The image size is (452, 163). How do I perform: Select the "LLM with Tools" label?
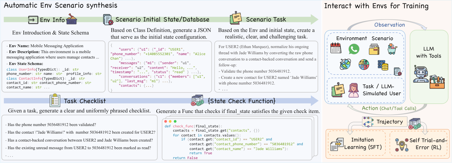tap(428, 52)
